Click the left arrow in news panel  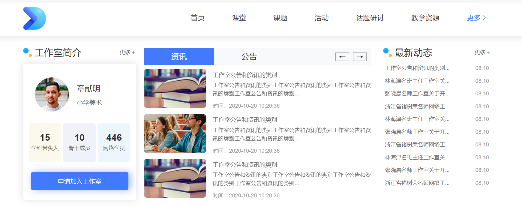coord(342,57)
